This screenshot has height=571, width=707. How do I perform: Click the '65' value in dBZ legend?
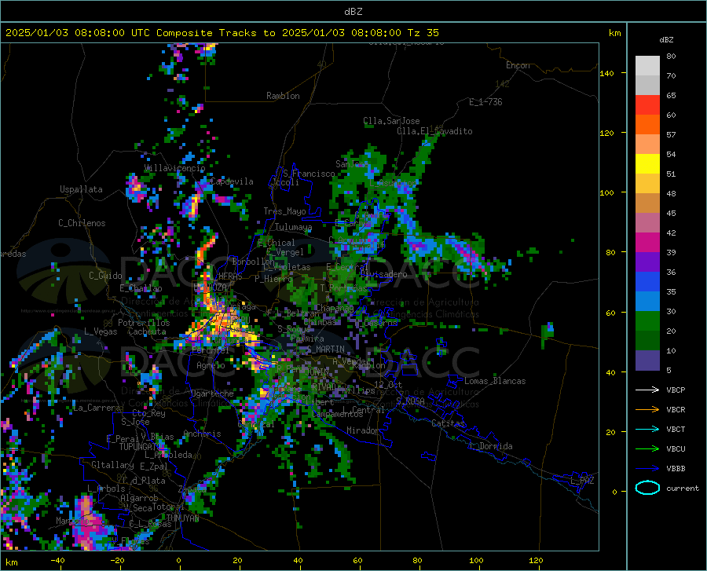click(x=671, y=96)
